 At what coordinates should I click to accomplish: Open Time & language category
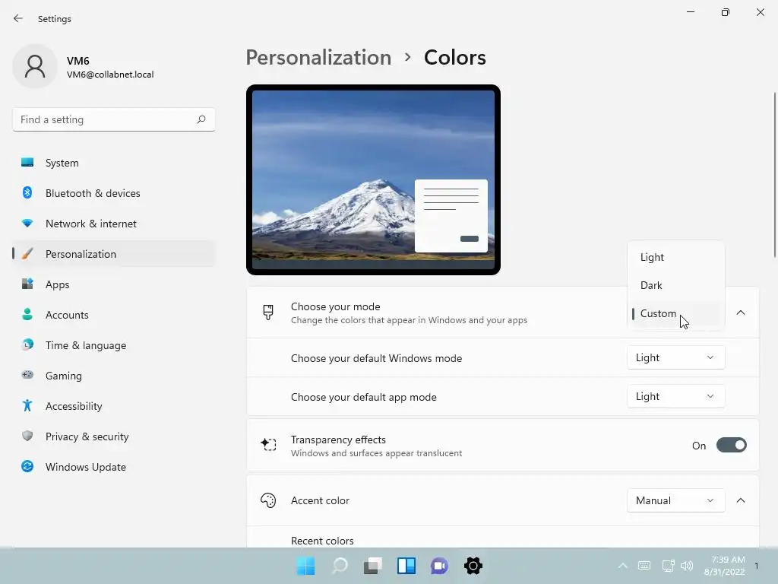click(114, 345)
